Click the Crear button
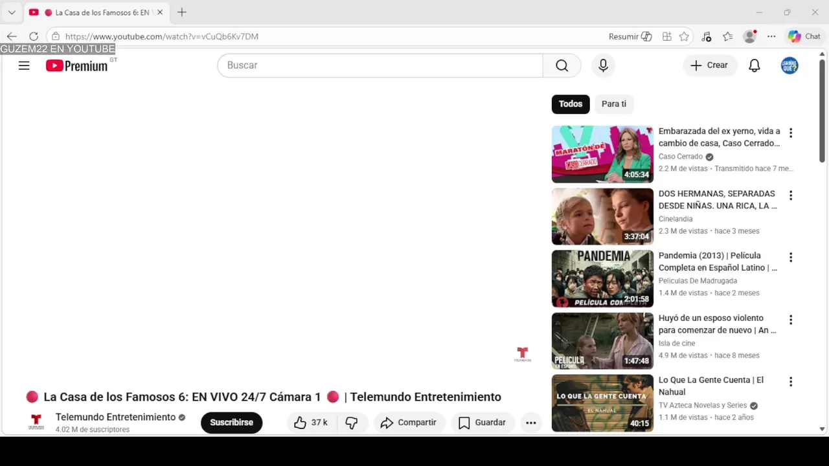The width and height of the screenshot is (829, 466). [710, 65]
